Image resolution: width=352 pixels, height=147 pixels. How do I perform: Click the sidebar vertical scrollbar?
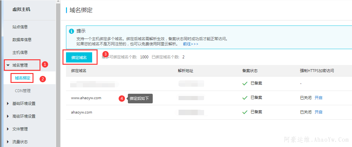[58, 73]
